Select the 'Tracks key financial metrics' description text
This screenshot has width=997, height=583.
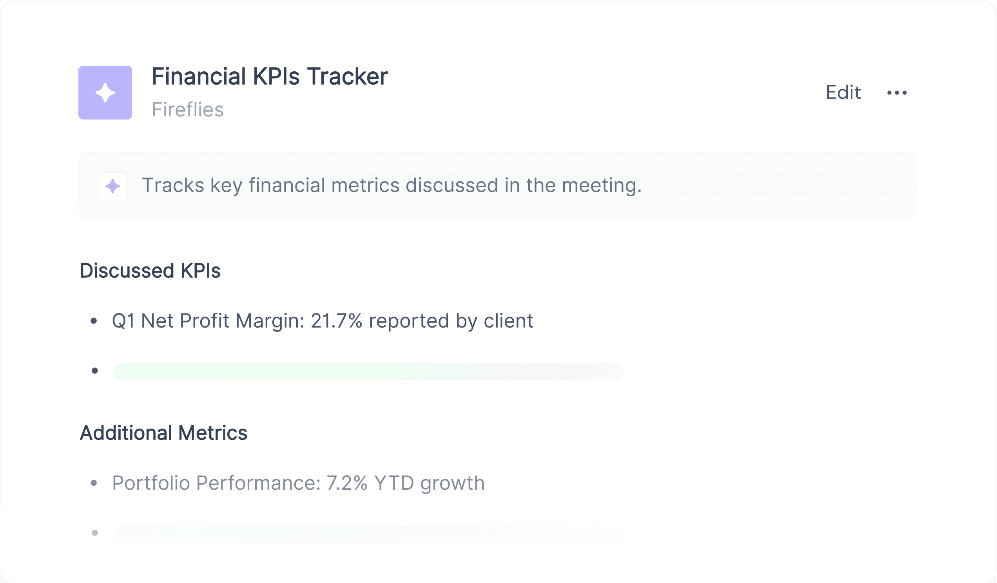pos(392,185)
